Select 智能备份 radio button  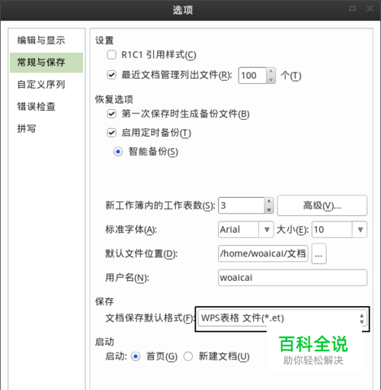pos(118,152)
